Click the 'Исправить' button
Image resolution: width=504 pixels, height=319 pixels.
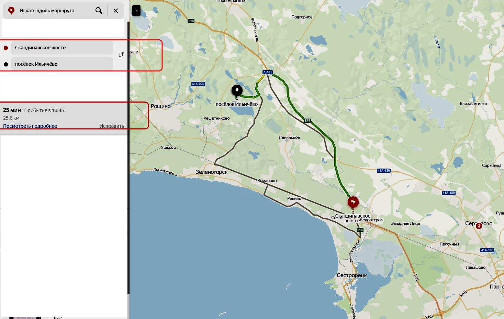(112, 126)
